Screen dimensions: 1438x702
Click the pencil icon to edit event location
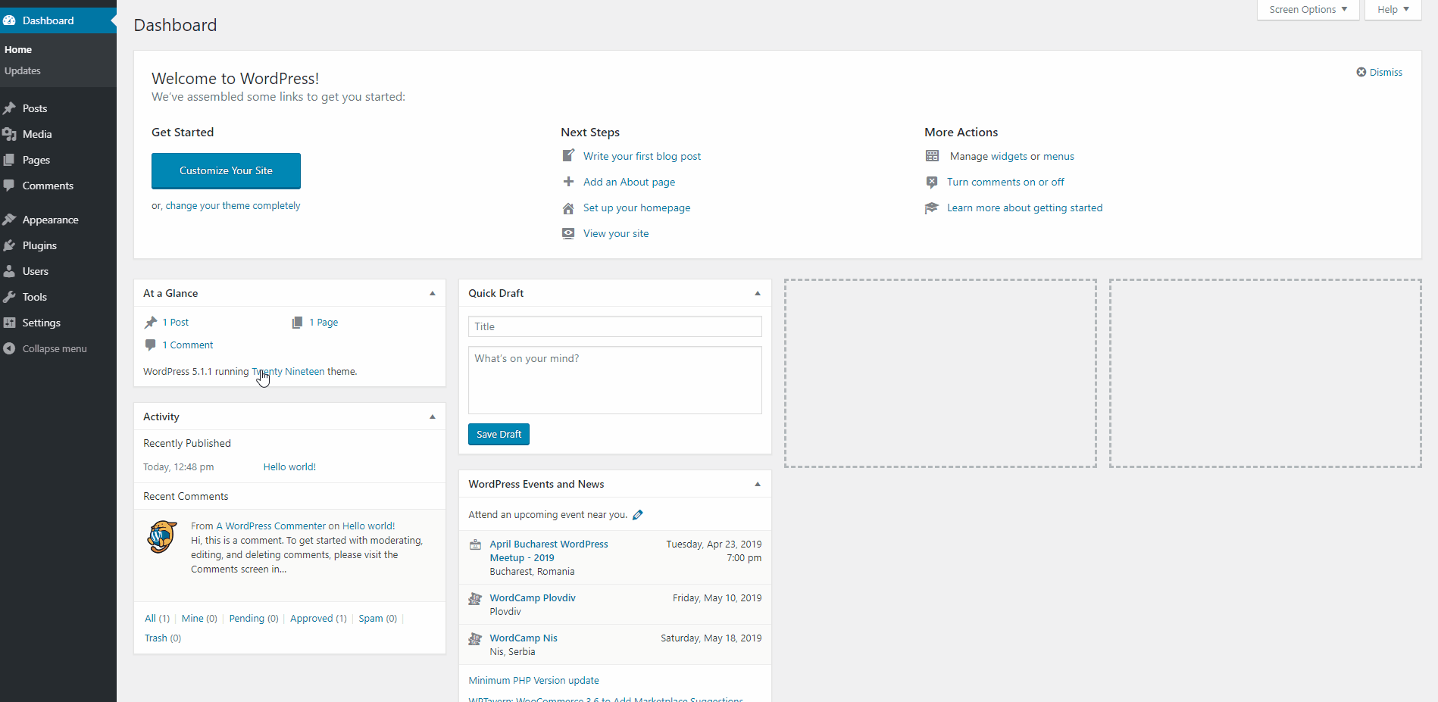(x=638, y=515)
